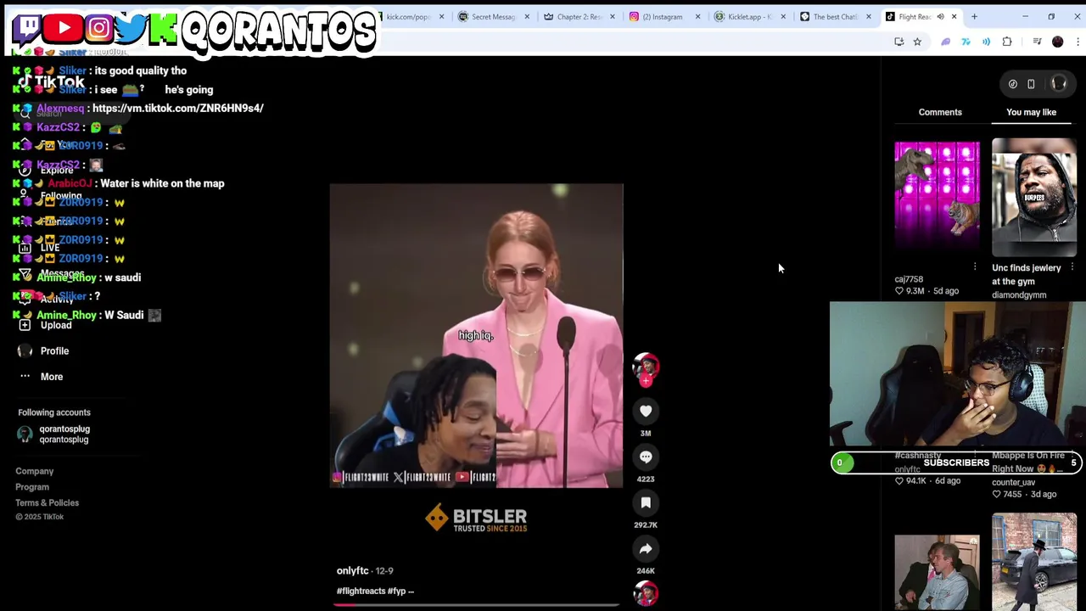
Task: Click install app icon in address bar
Action: click(899, 42)
